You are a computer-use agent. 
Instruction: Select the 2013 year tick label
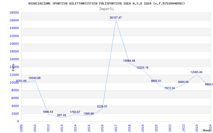pos(62,128)
